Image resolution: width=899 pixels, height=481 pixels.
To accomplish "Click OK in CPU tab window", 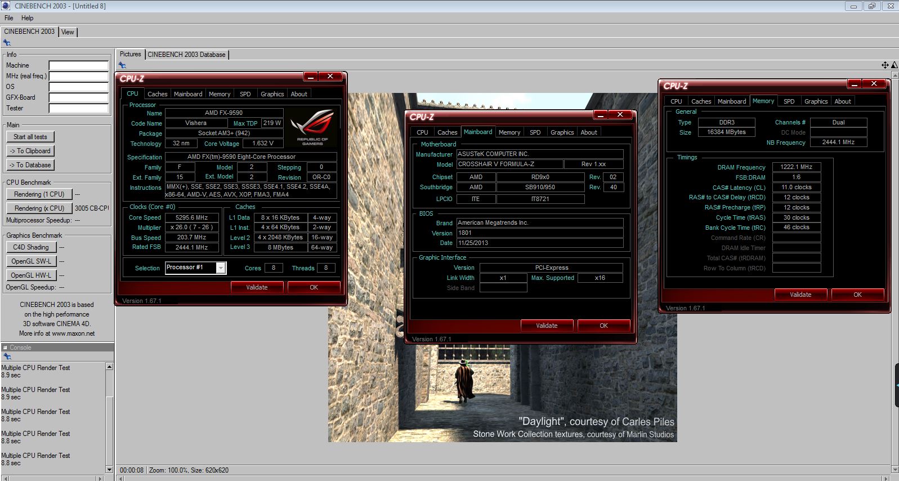I will pos(314,287).
